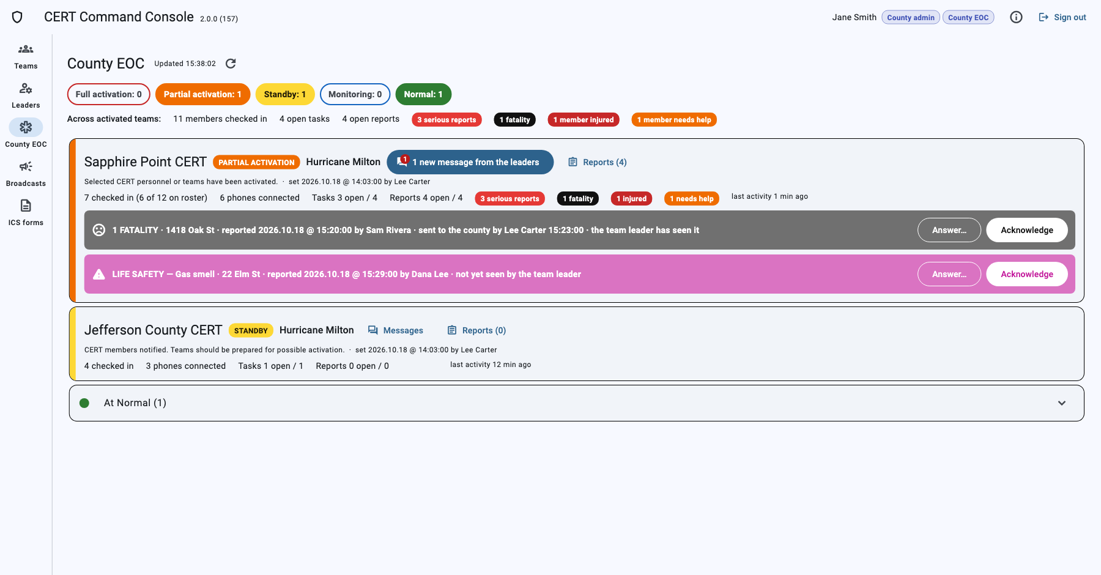
Task: Filter by Partial activation: 1
Action: (x=202, y=94)
